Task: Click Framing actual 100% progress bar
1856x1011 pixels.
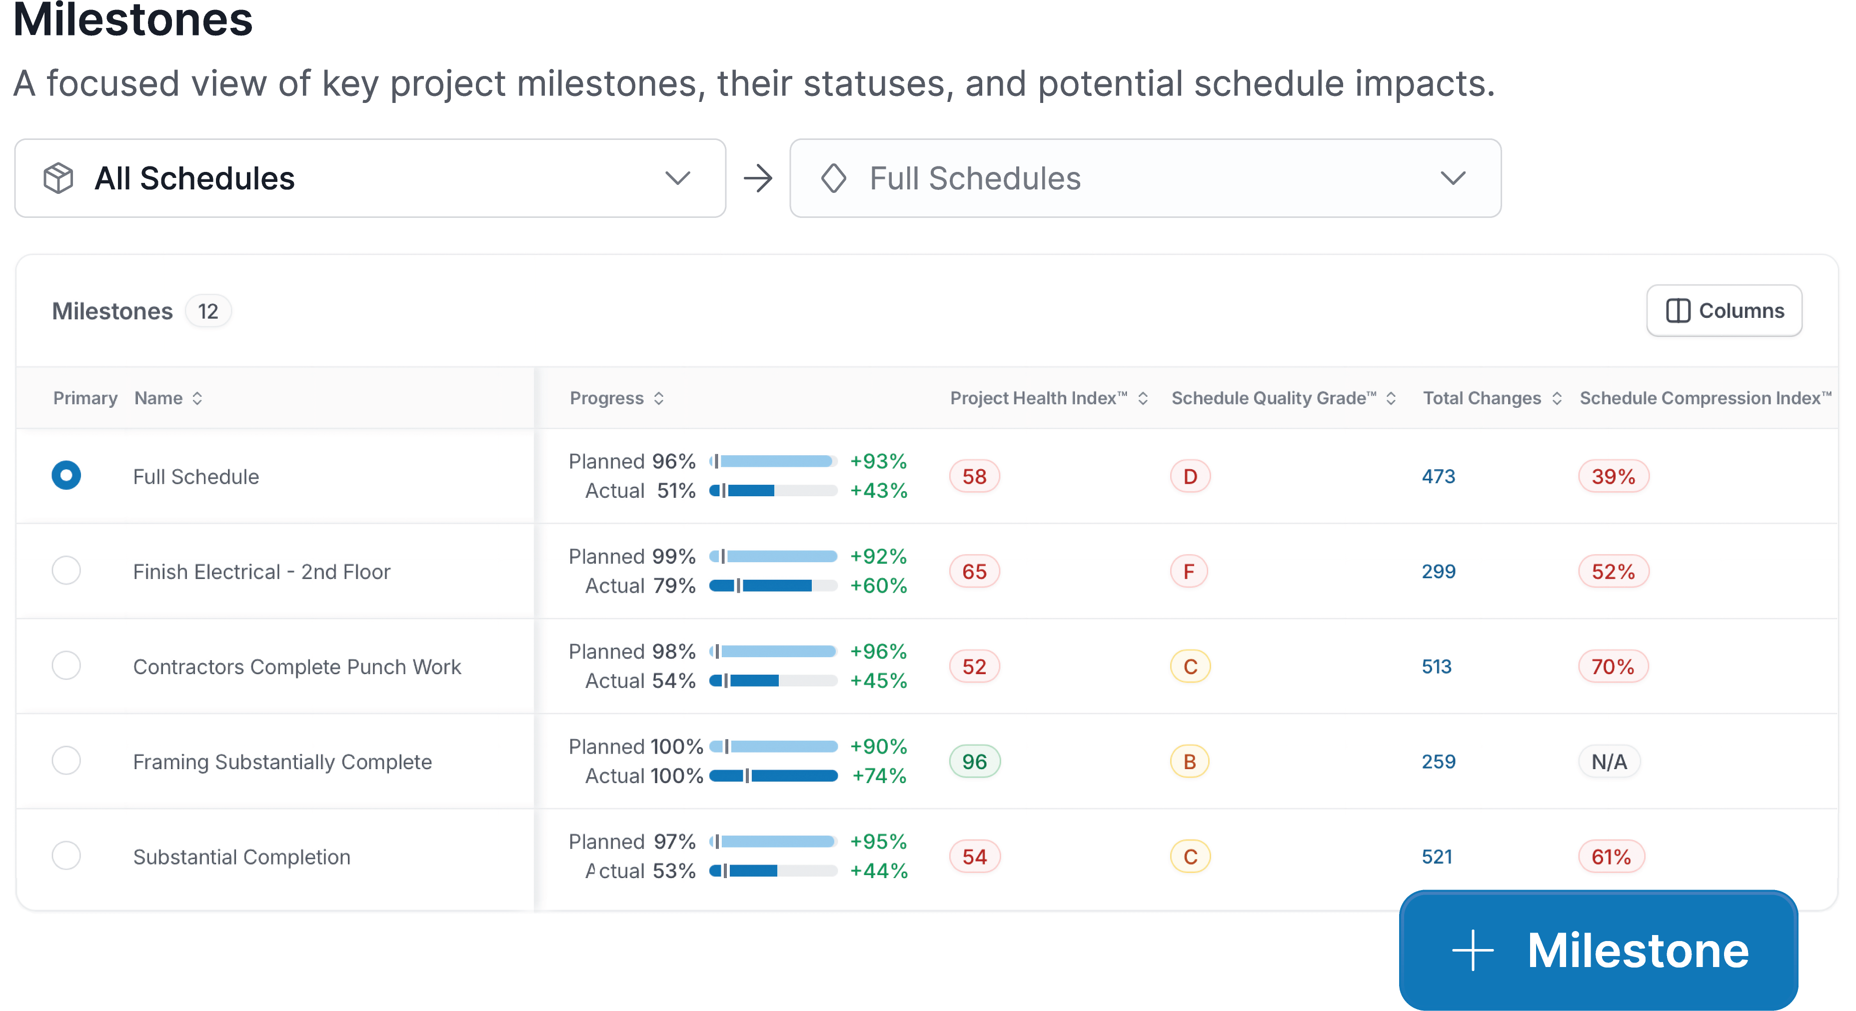Action: [773, 776]
